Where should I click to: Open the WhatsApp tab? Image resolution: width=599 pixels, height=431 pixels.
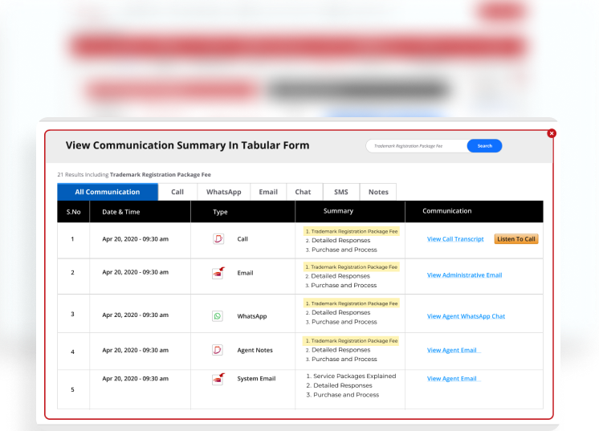223,192
